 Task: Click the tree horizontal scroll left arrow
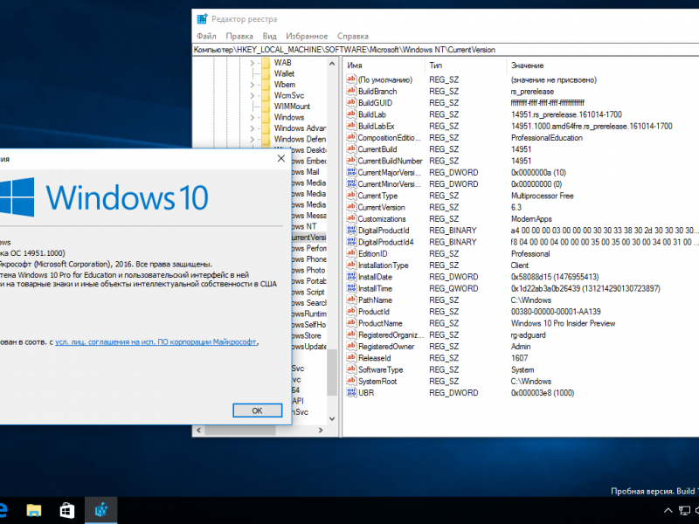pyautogui.click(x=199, y=430)
